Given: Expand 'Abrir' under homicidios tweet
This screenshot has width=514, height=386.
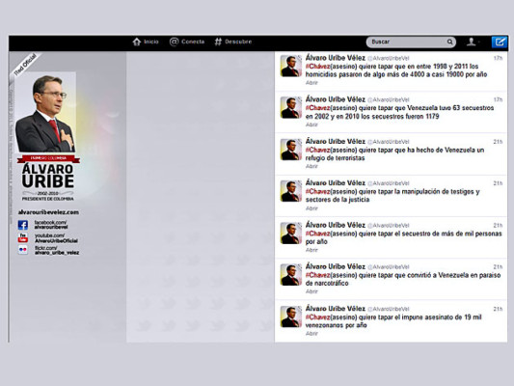Looking at the screenshot, I should [x=311, y=83].
